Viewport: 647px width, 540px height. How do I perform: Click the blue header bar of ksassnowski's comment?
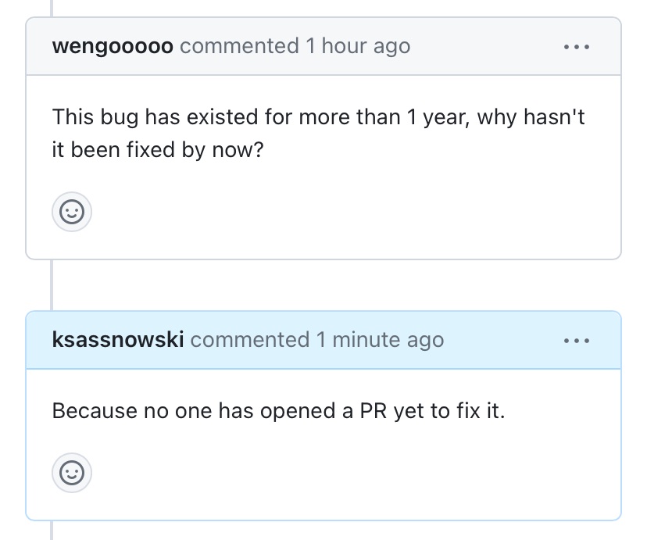tap(323, 340)
